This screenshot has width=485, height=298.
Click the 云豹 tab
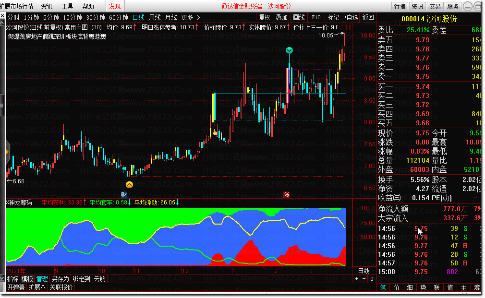(x=99, y=279)
